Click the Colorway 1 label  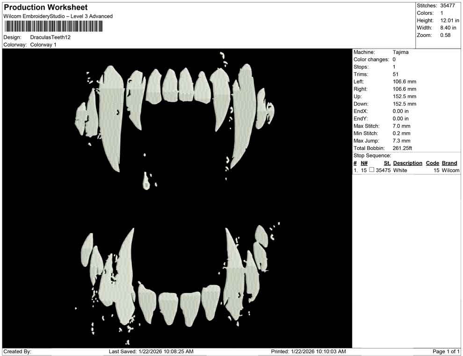[44, 45]
